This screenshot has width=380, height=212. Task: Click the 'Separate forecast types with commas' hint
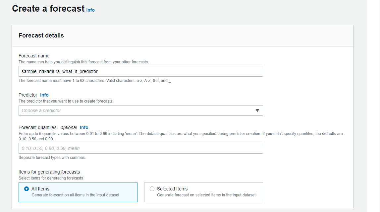coord(52,158)
